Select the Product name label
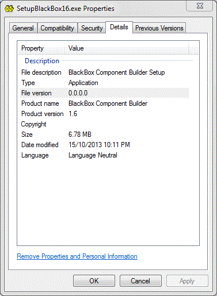 tap(40, 103)
